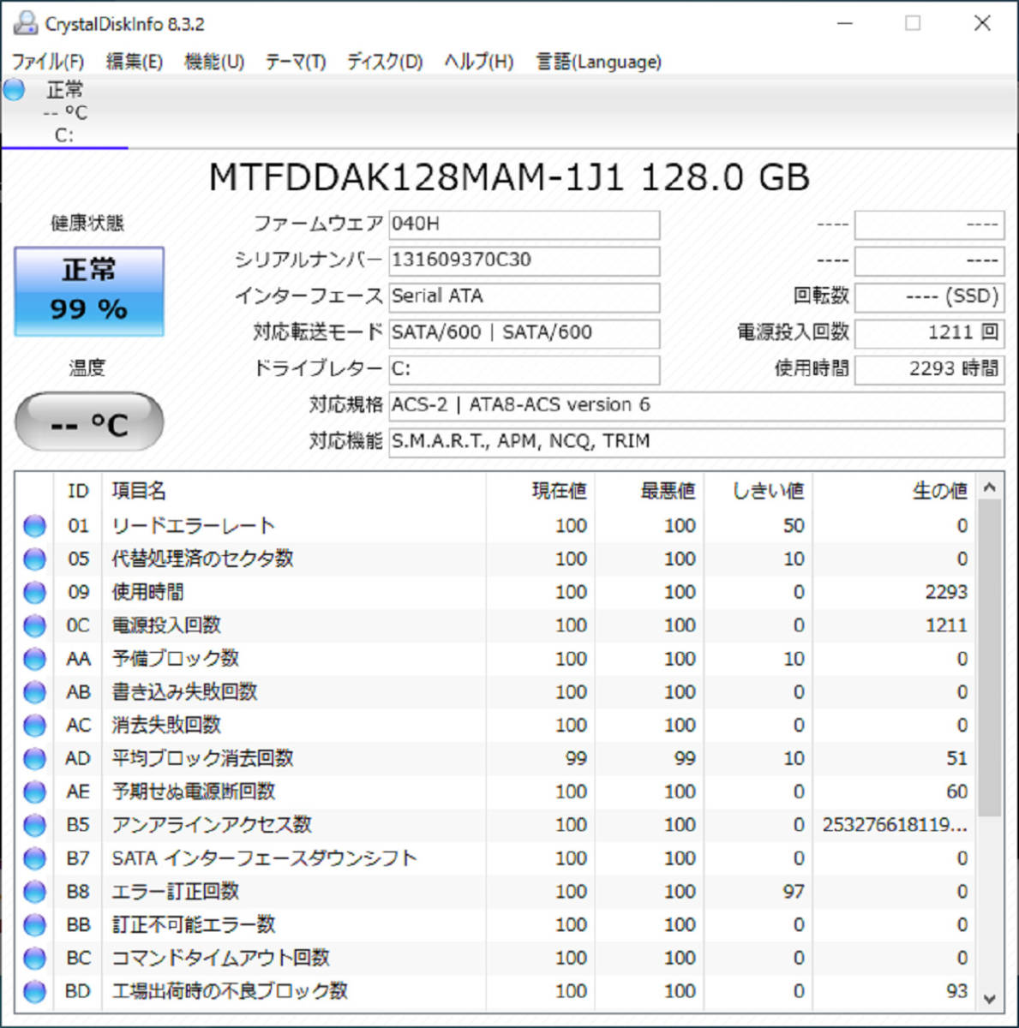This screenshot has width=1019, height=1028.
Task: Maximize the CrystalDiskInfo window
Action: click(x=913, y=23)
